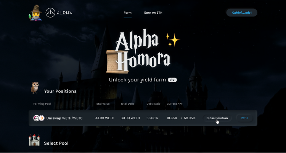Click the WETH/WBTC token pair icon
The width and height of the screenshot is (286, 153).
coord(39,118)
